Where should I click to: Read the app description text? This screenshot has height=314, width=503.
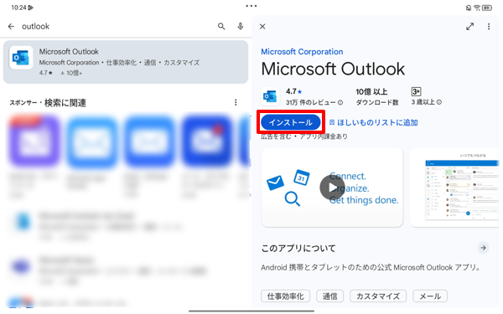coord(371,268)
